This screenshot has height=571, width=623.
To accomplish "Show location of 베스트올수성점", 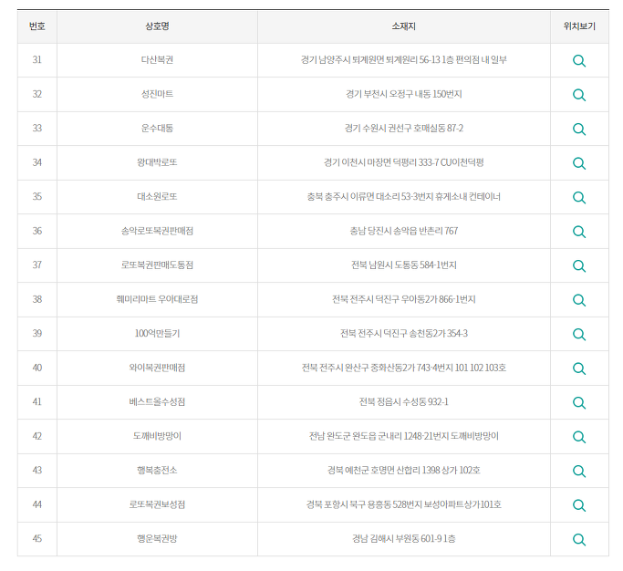I will [579, 402].
